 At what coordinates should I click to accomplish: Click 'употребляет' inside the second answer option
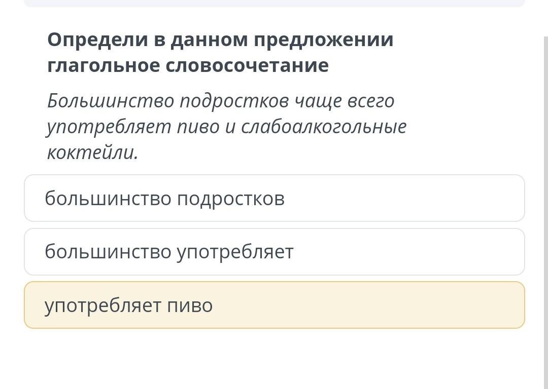point(235,252)
